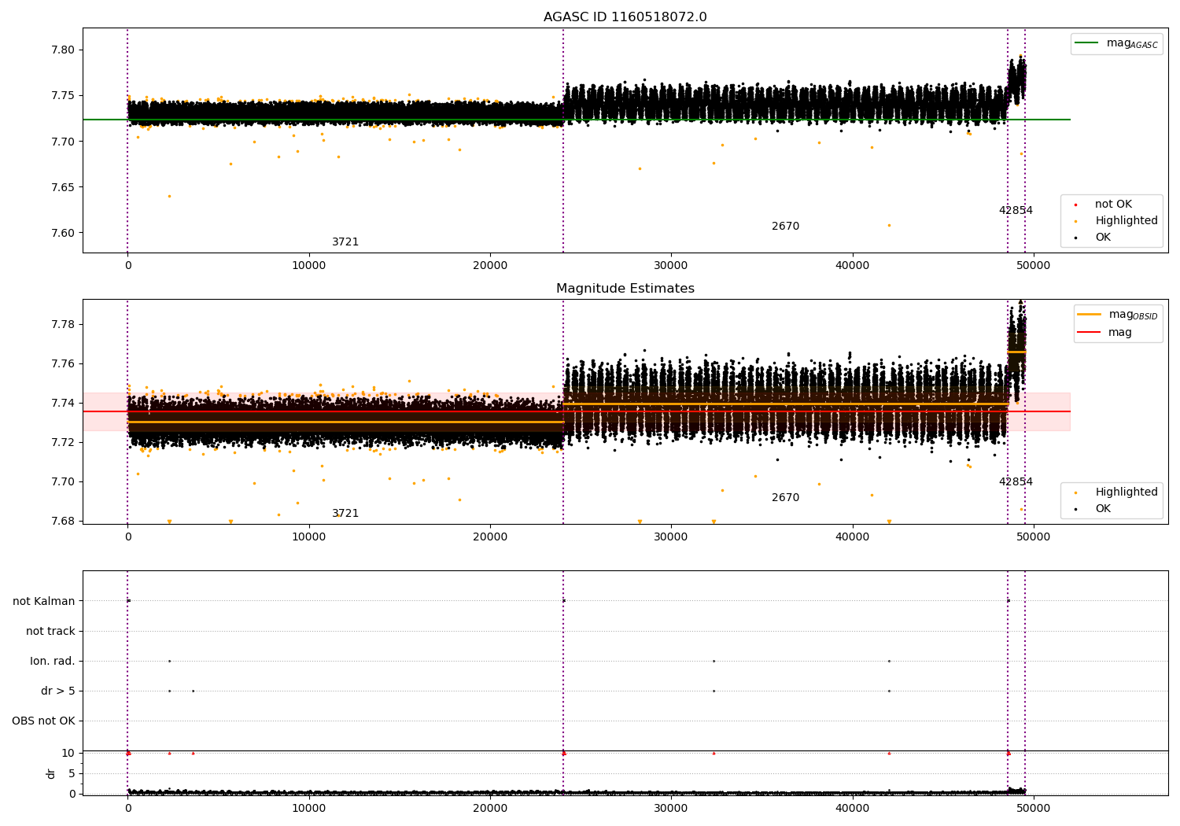
Task: Click the 7.80 y-axis tick label
Action: (62, 50)
